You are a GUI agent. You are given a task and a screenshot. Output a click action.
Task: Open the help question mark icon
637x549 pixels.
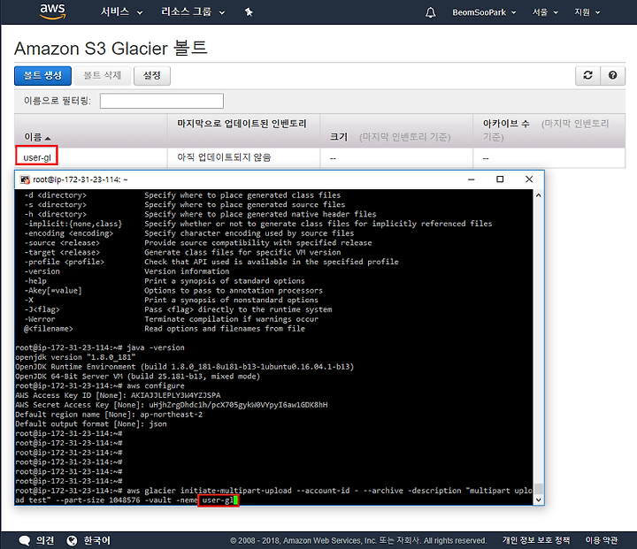[612, 75]
